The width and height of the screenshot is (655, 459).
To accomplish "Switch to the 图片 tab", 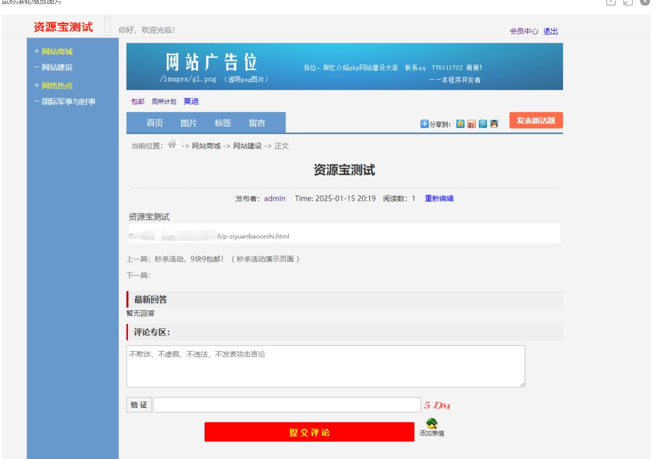I will (189, 123).
